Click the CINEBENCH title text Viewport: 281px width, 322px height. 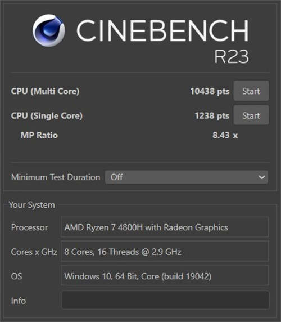(163, 30)
